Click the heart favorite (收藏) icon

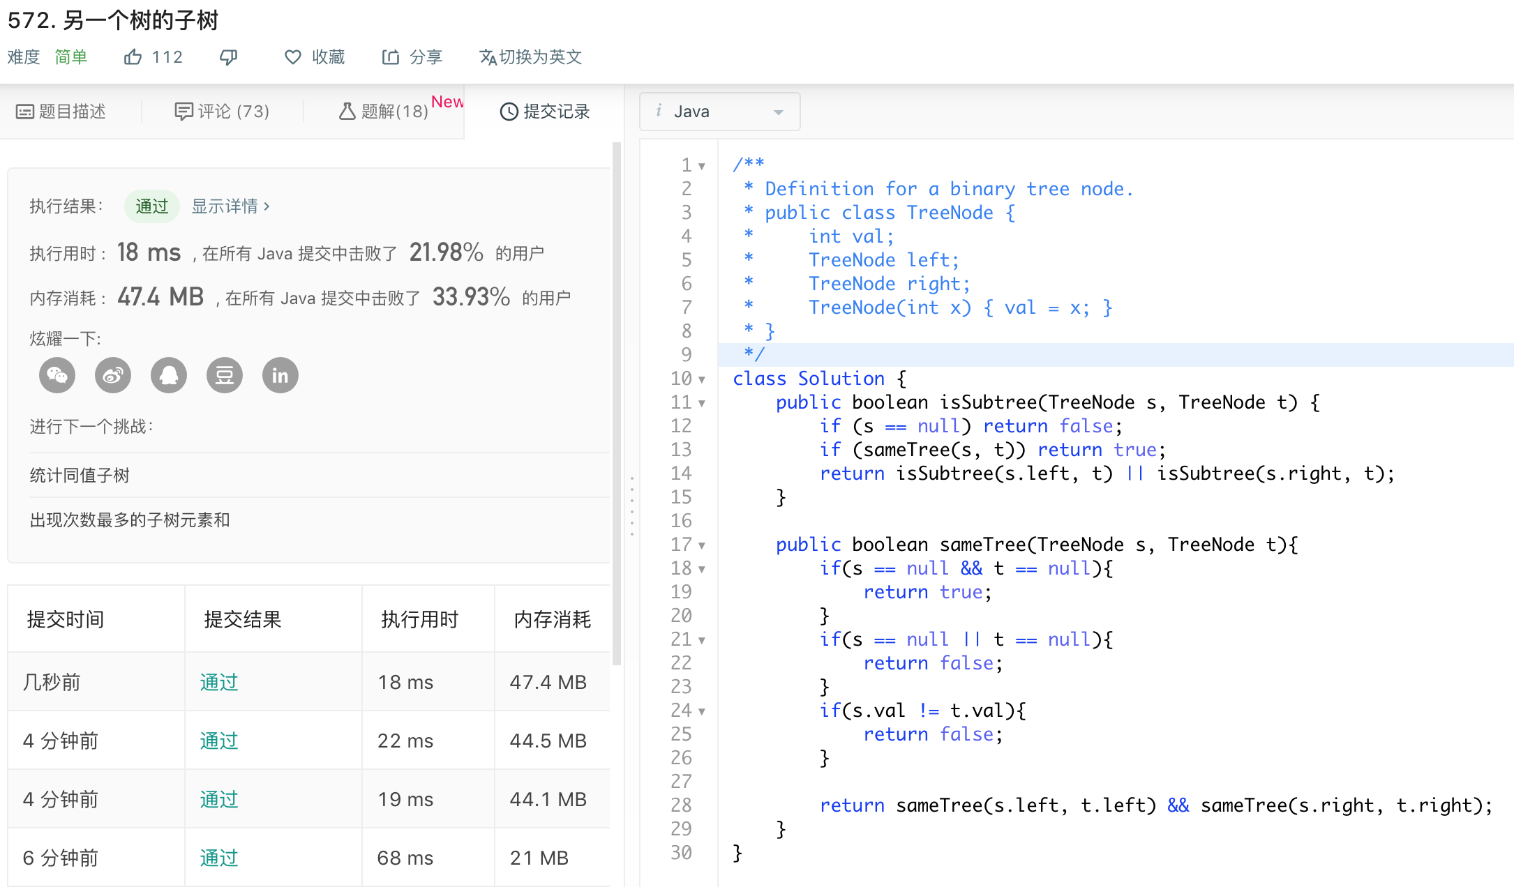click(x=293, y=57)
